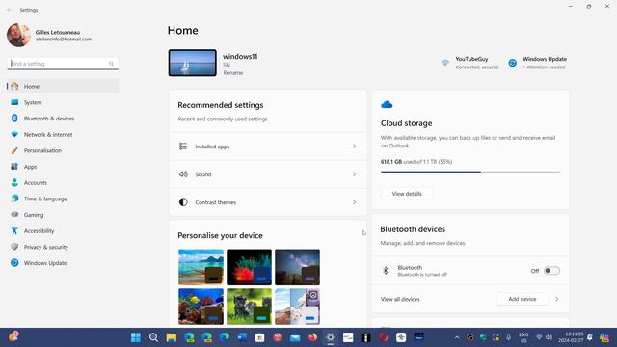Click the cloud storage usage bar
617x347 pixels.
(x=470, y=172)
